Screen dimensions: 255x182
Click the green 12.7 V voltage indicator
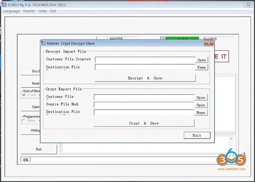pyautogui.click(x=182, y=38)
